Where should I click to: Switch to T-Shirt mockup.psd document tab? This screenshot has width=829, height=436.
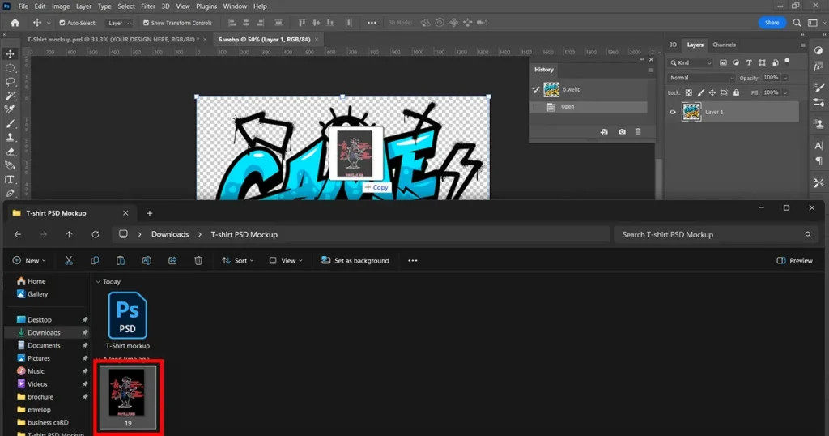point(113,39)
